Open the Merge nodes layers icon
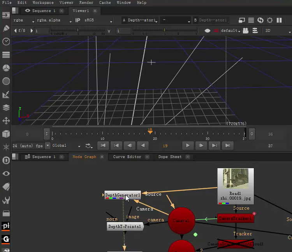Viewport: 292px width, 252px height. tap(6, 108)
